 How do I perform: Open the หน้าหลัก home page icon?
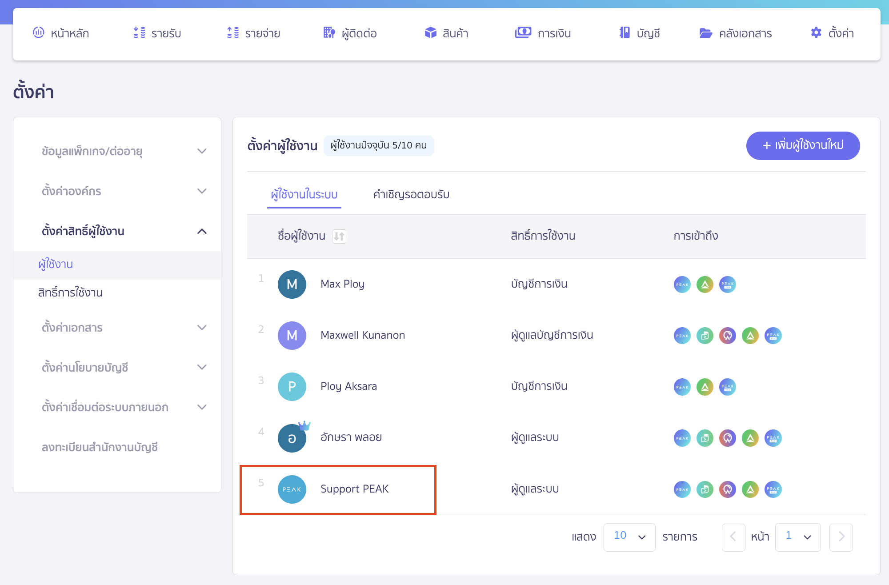[40, 33]
